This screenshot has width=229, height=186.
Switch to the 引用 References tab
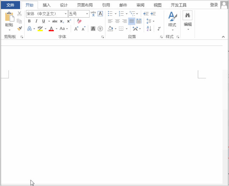106,5
